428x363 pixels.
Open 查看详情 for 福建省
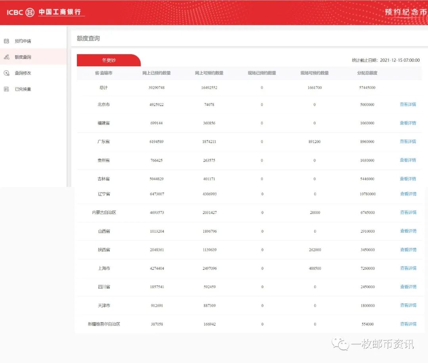point(408,123)
